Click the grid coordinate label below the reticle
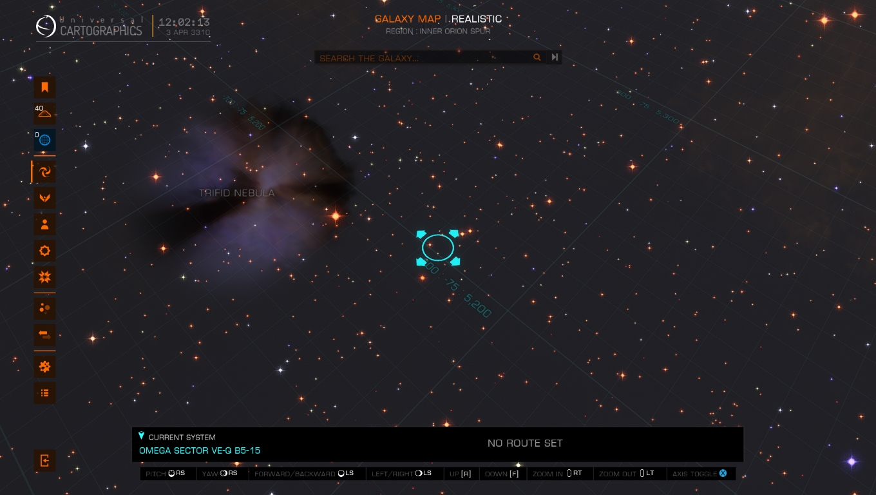The image size is (876, 495). [459, 290]
